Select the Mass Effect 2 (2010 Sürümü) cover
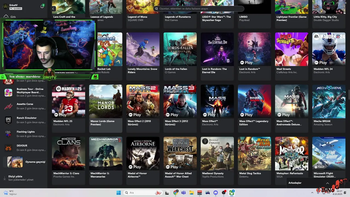Image resolution: width=350 pixels, height=197 pixels. (143, 101)
